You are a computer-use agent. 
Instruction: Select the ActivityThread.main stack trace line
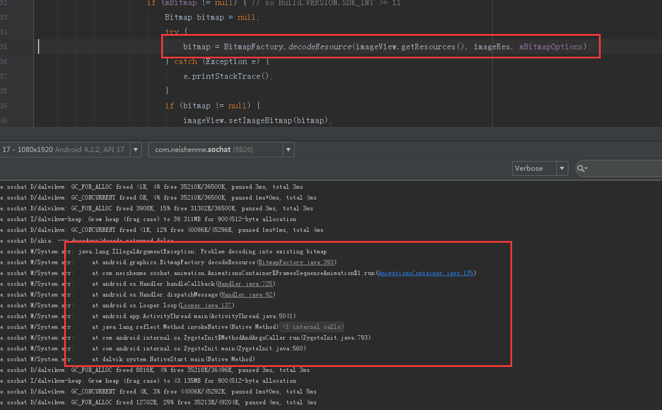pyautogui.click(x=148, y=316)
